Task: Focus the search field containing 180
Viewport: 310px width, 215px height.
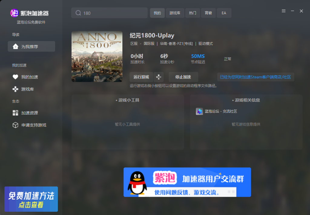Action: (x=109, y=13)
